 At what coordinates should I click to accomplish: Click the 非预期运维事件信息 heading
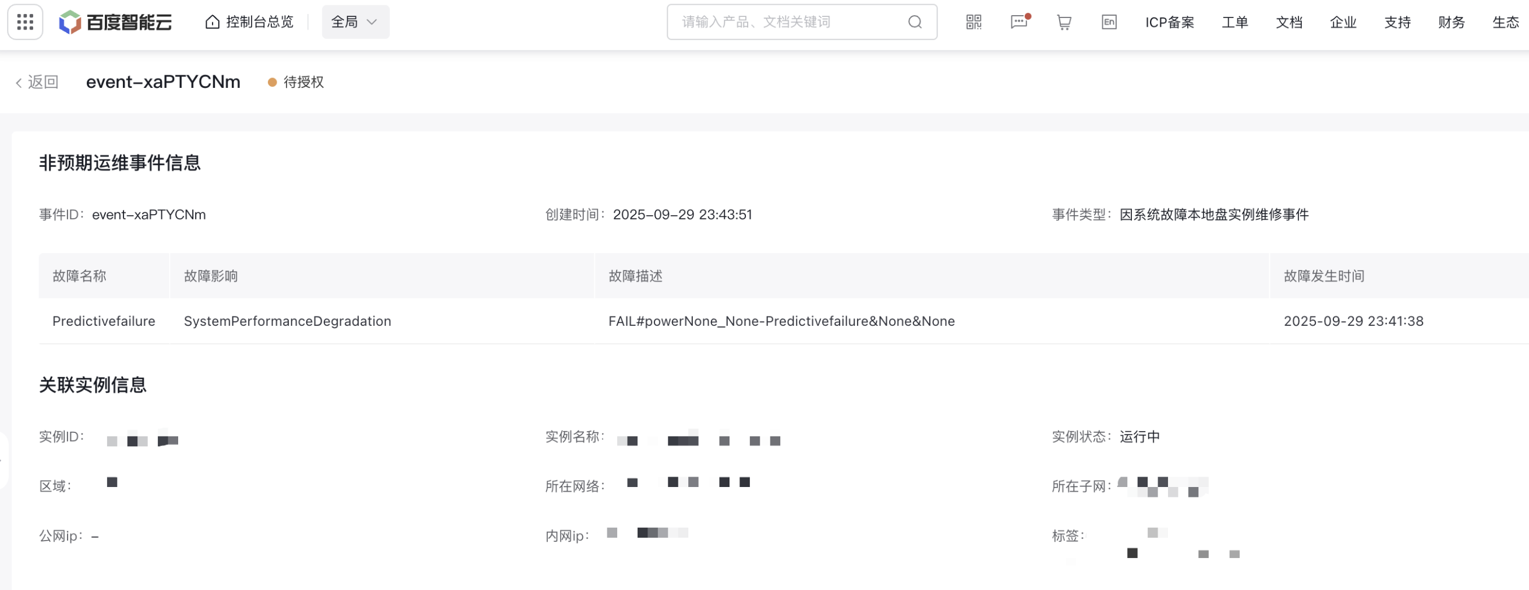120,162
